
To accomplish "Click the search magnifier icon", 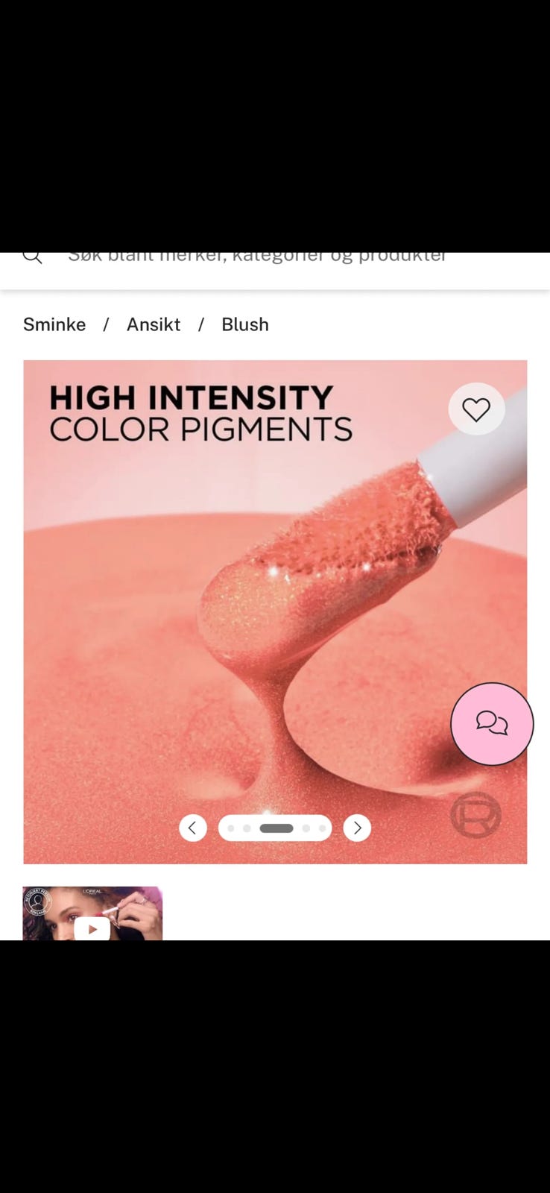I will tap(32, 256).
